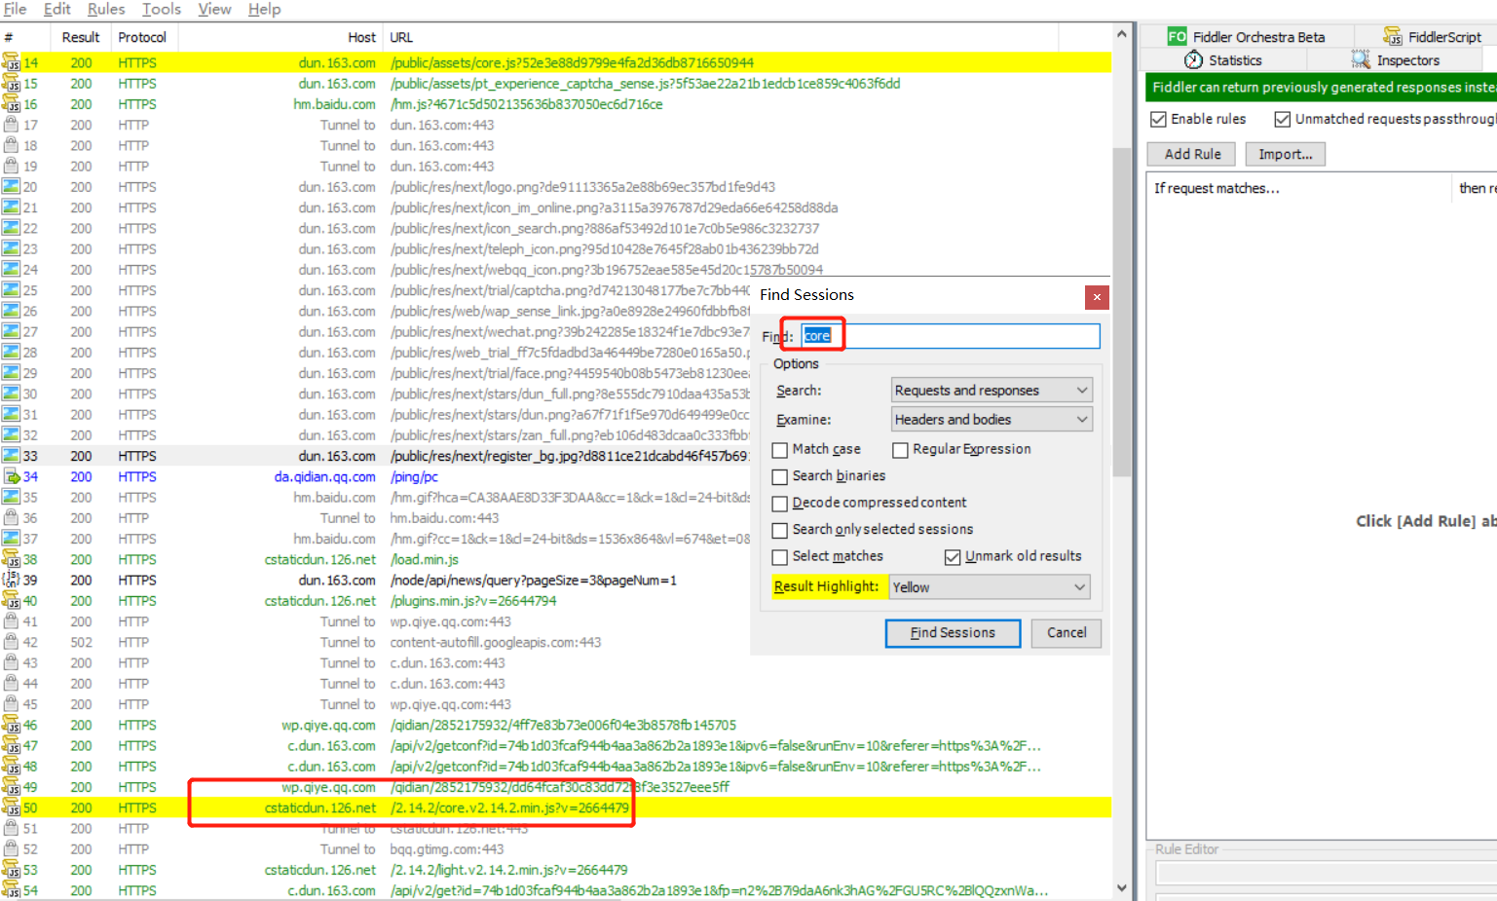
Task: Click the green arrow icon of session 34
Action: (12, 477)
